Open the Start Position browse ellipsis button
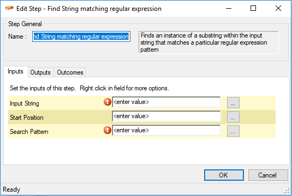292x196 pixels. [233, 117]
